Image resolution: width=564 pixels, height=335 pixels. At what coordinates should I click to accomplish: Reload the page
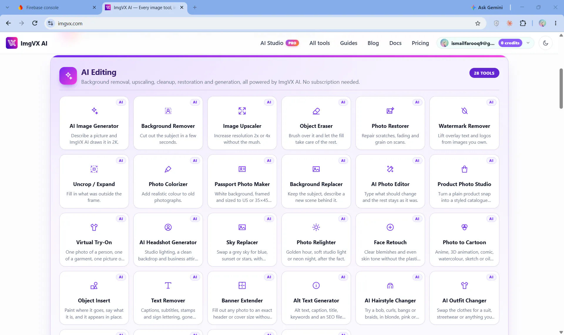coord(35,23)
